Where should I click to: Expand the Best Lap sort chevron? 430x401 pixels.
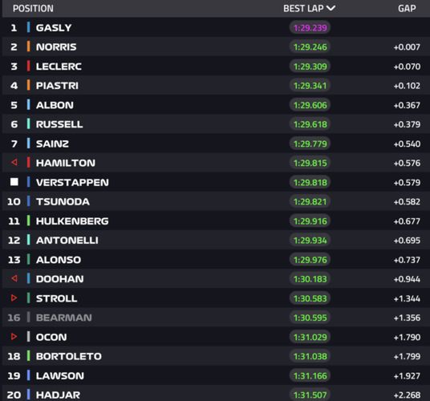[331, 8]
